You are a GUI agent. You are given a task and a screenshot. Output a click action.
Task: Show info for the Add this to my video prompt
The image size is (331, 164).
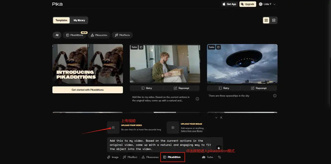pyautogui.click(x=197, y=99)
